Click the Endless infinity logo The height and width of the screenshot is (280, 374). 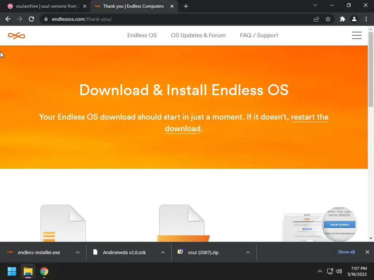click(x=16, y=36)
